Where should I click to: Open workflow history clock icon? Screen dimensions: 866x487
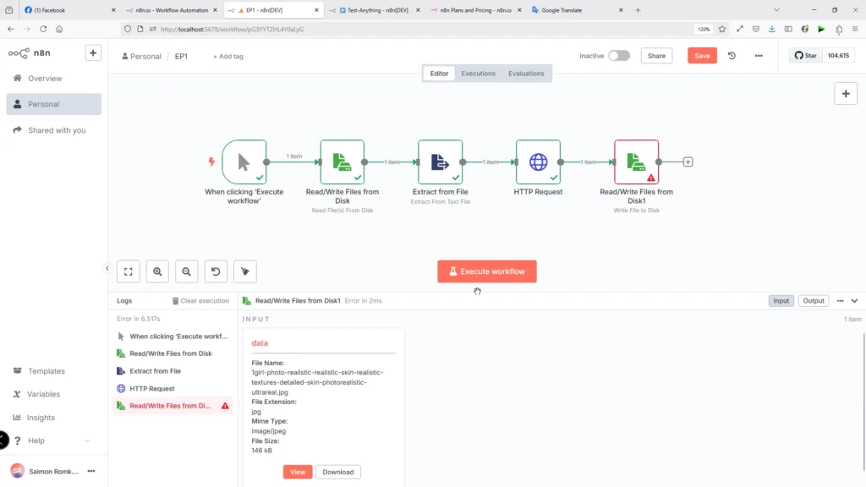tap(732, 56)
